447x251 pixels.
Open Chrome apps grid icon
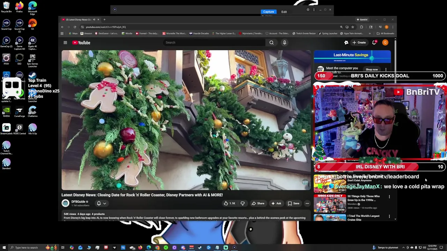(x=62, y=33)
